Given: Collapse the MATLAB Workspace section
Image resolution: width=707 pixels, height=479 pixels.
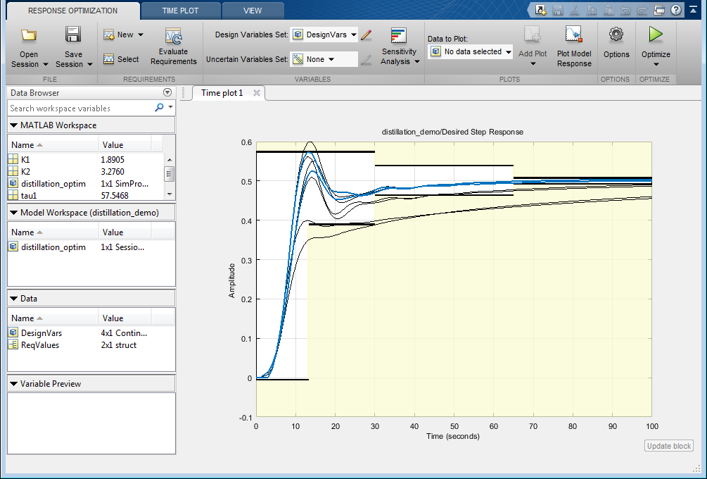Looking at the screenshot, I should (15, 125).
